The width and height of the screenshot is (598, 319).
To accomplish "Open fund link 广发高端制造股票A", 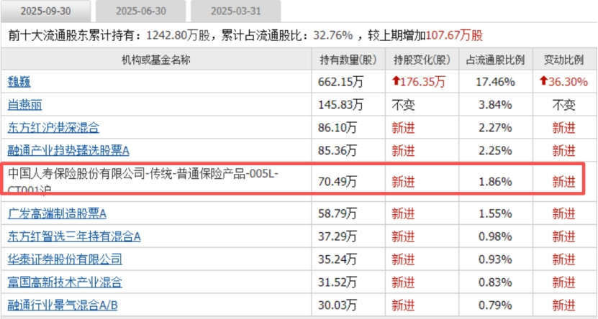I will 57,213.
